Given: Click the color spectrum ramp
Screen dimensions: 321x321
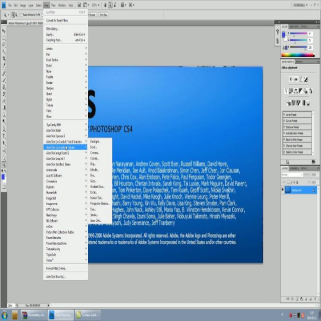Looking at the screenshot, I should [x=298, y=55].
